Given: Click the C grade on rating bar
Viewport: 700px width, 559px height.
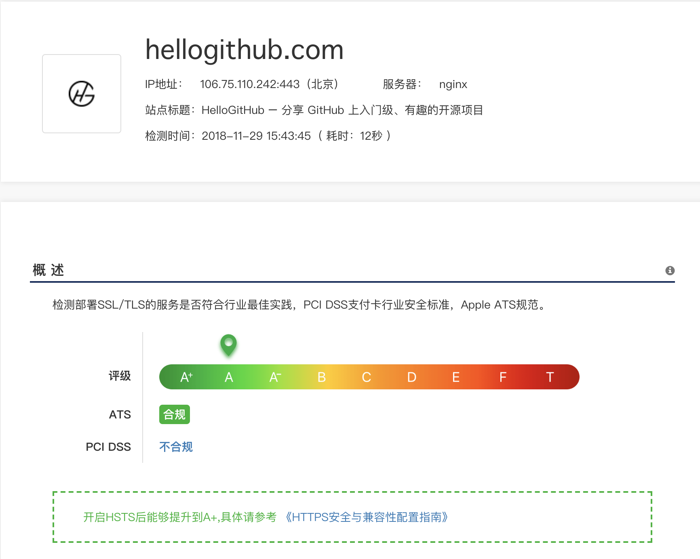Looking at the screenshot, I should (367, 377).
